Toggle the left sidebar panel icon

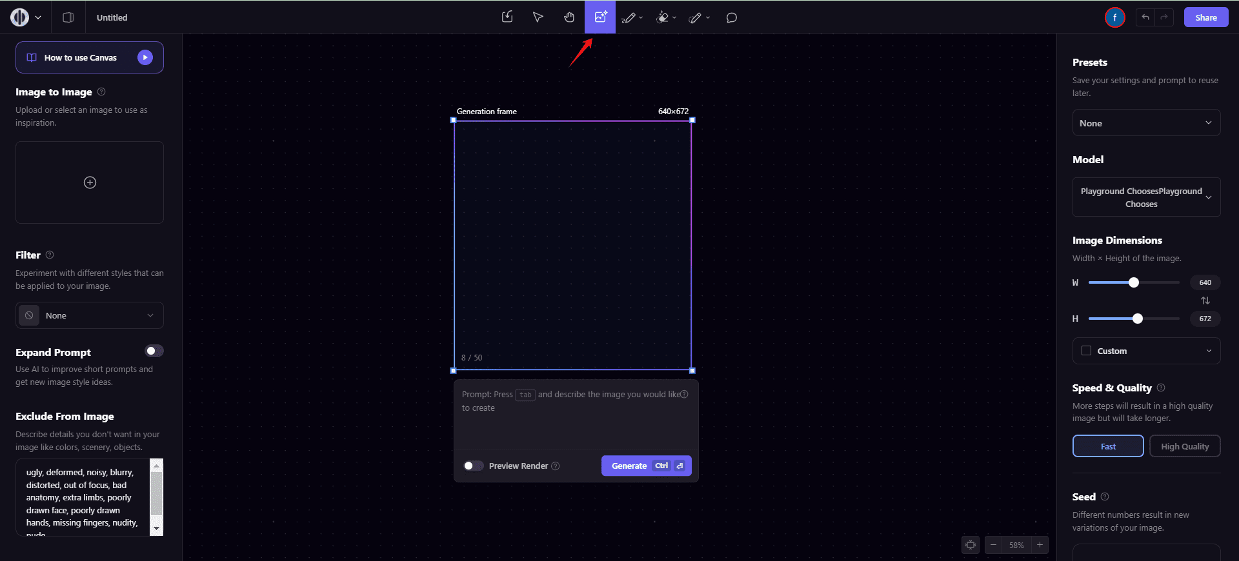tap(68, 17)
